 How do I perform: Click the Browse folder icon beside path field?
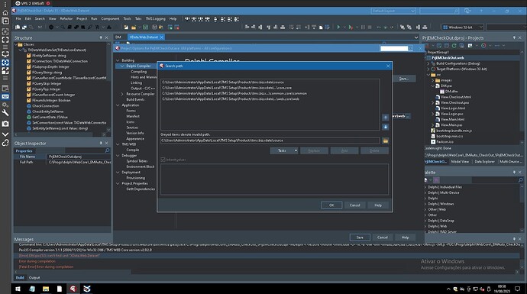[x=386, y=141]
